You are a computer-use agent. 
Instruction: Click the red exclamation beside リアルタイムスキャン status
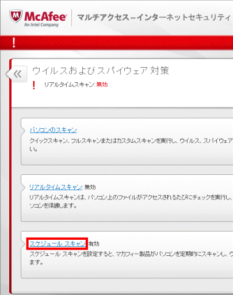[34, 85]
